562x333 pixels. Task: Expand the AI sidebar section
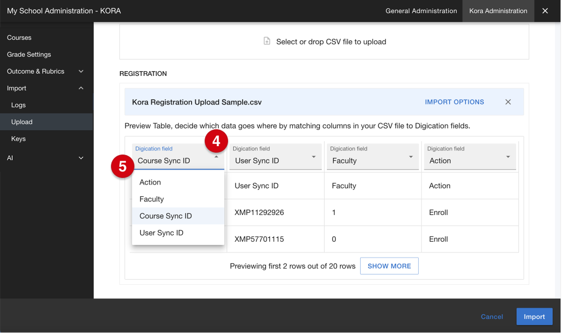(x=46, y=158)
